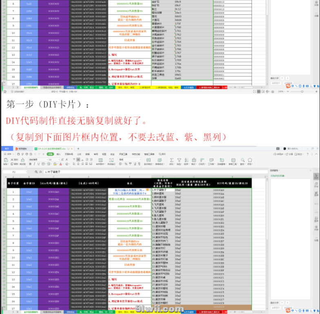Click Sogou S input icon in lower tray
Viewport: 320px width, 314px height.
pos(288,311)
